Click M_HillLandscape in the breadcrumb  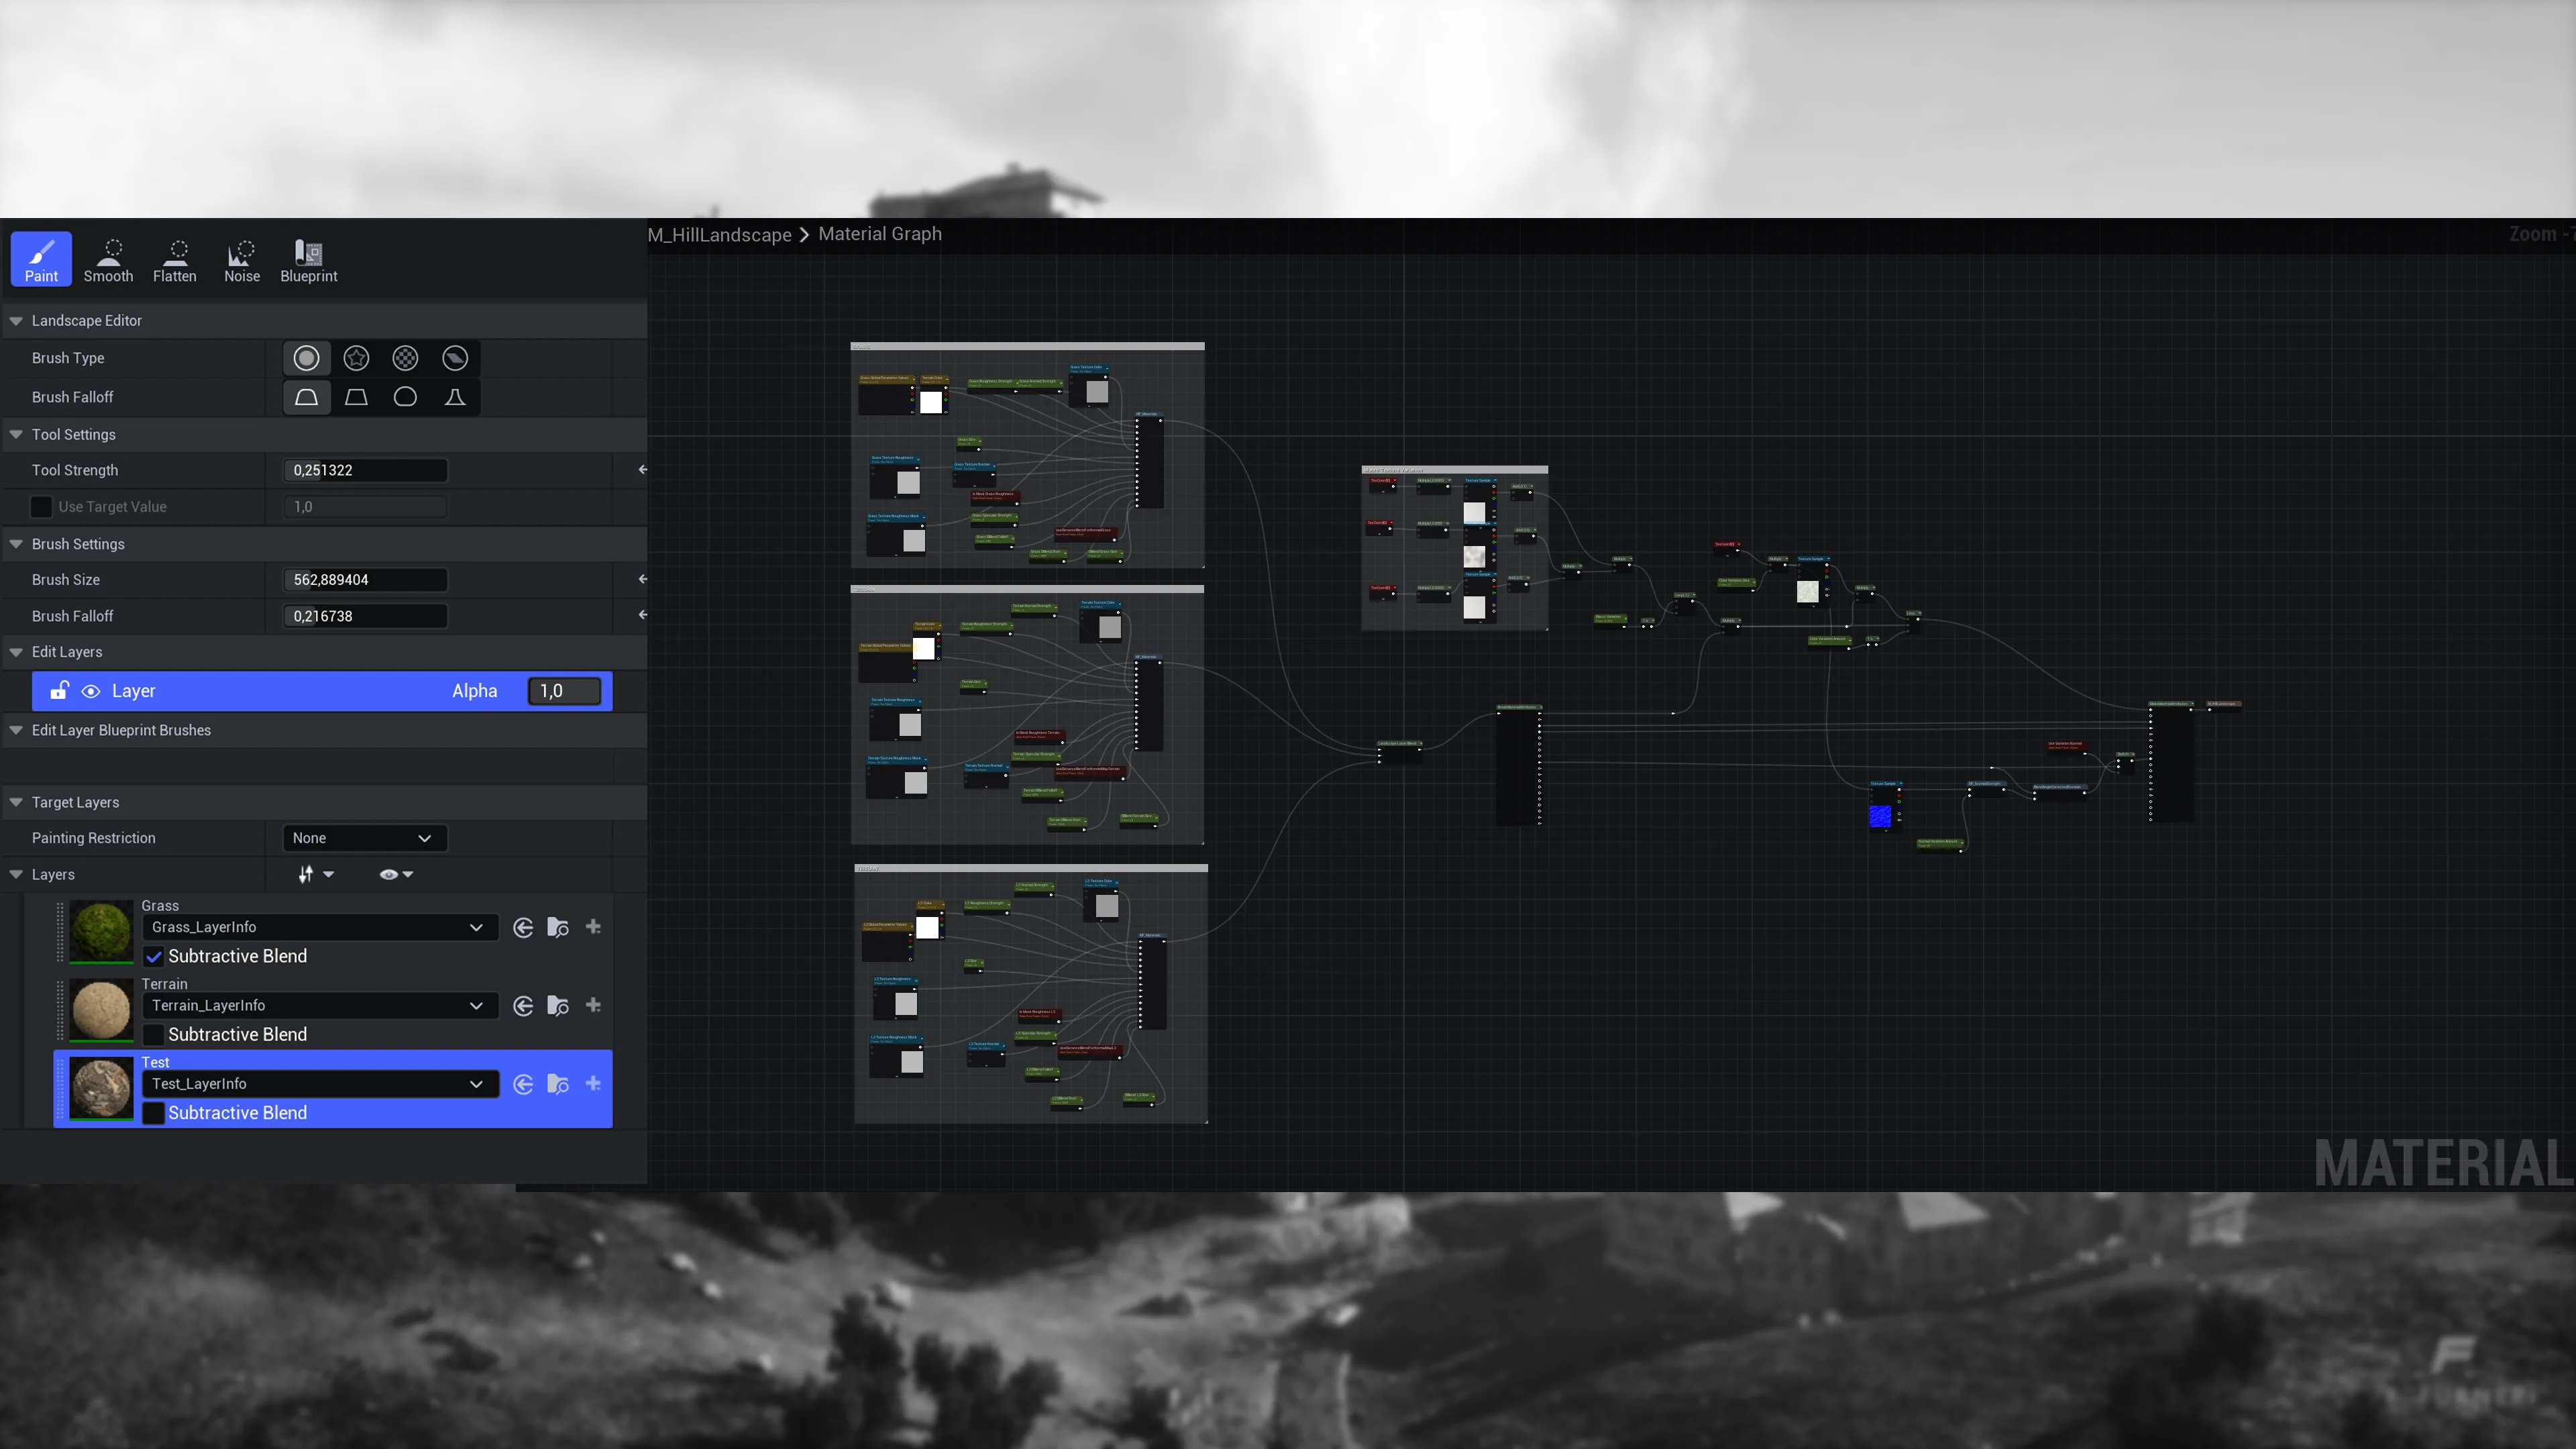pyautogui.click(x=719, y=234)
